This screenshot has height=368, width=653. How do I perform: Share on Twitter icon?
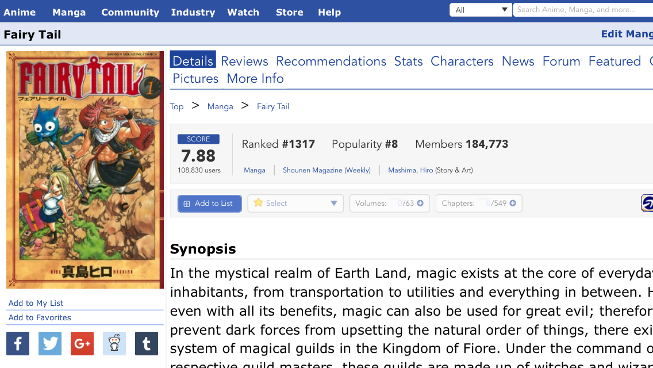pos(50,343)
